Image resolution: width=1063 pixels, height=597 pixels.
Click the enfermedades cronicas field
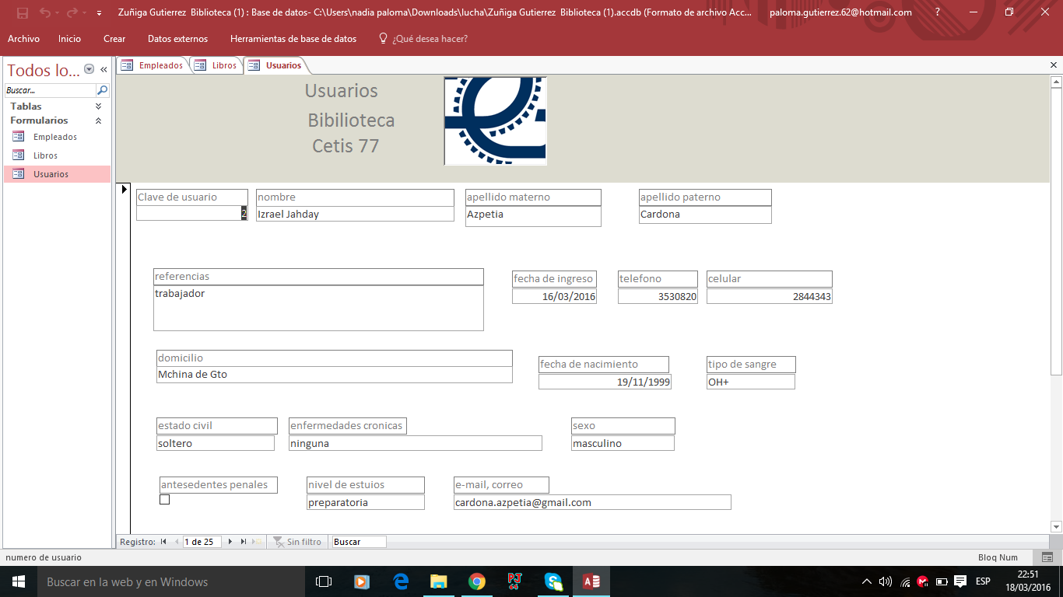[x=416, y=443]
